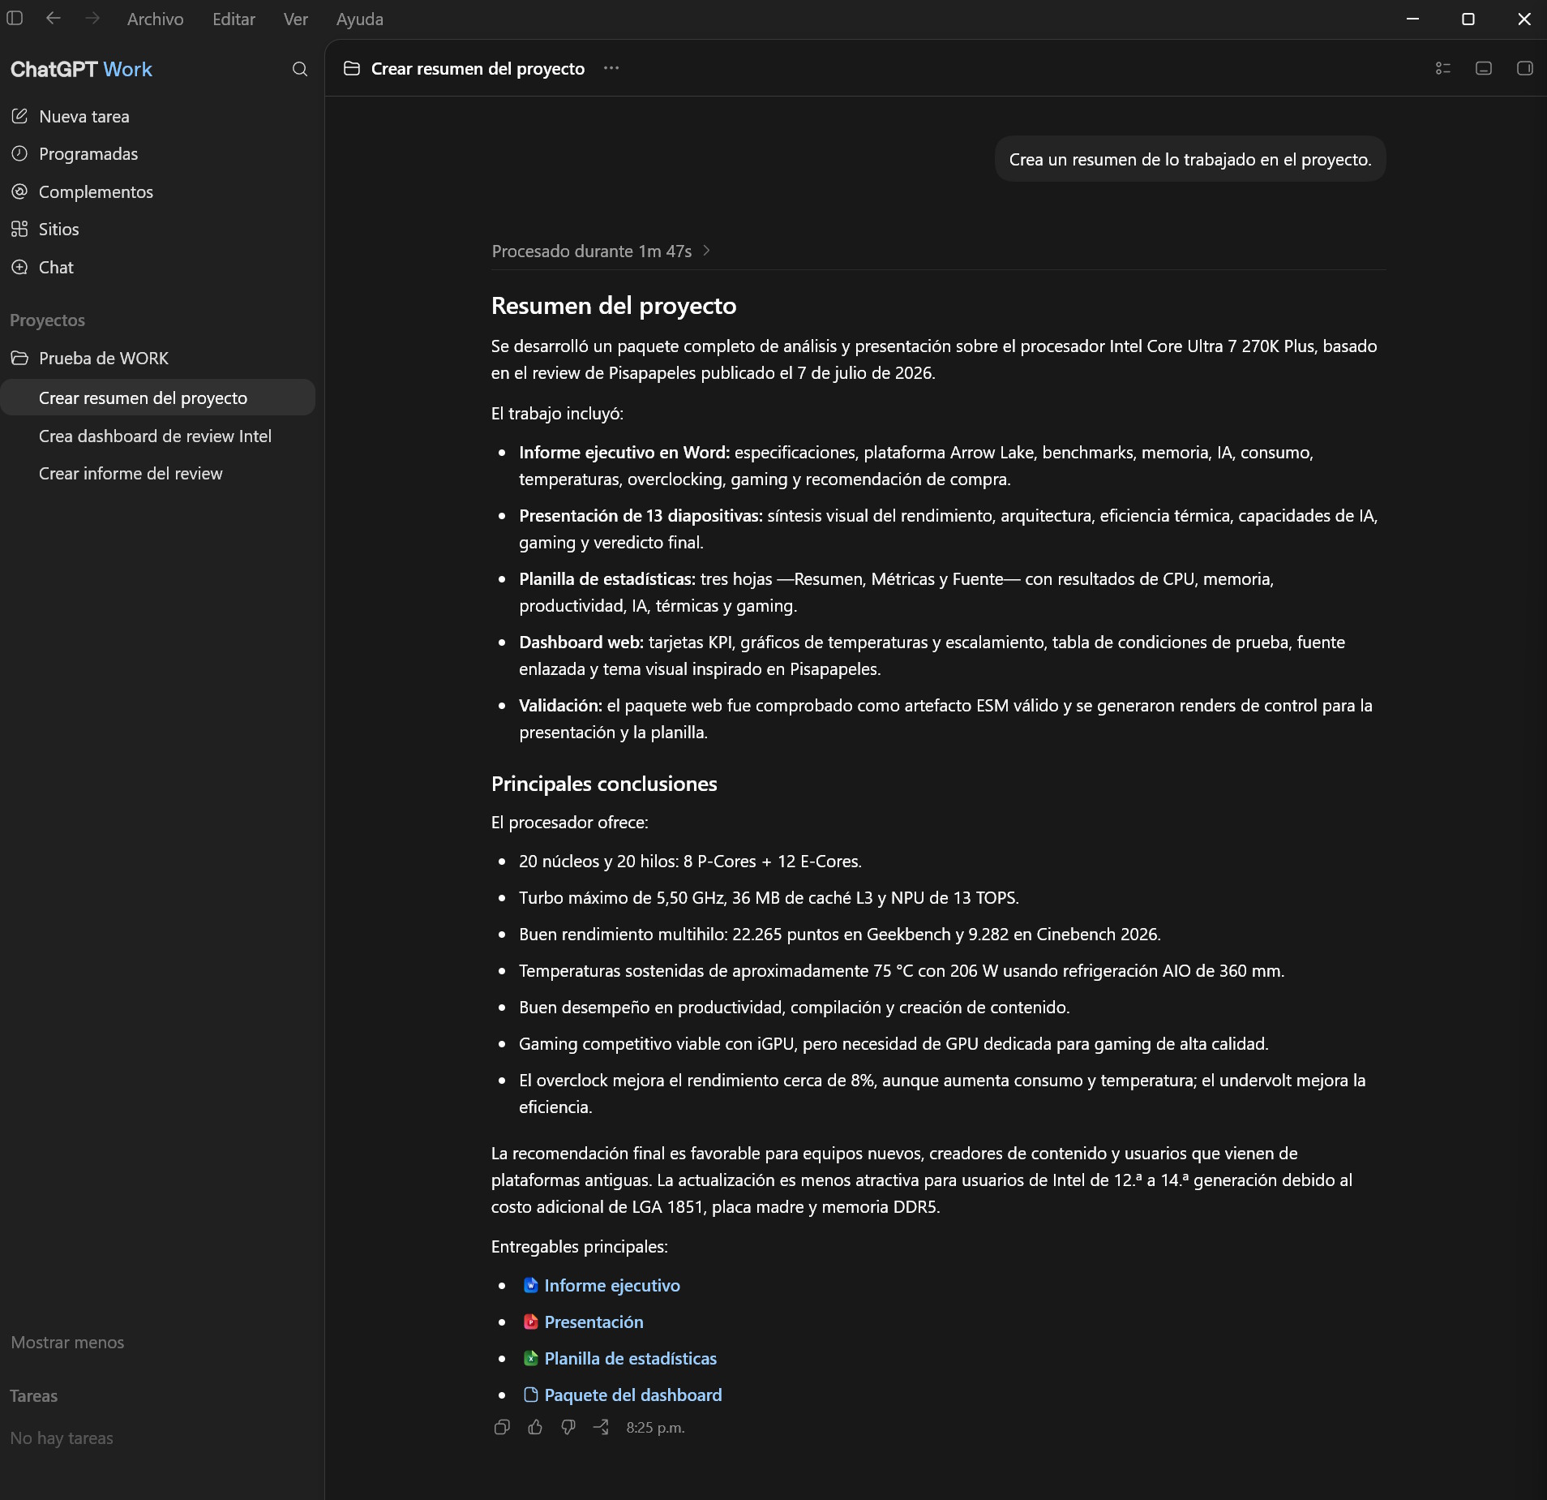Click the Complementos icon

[19, 191]
